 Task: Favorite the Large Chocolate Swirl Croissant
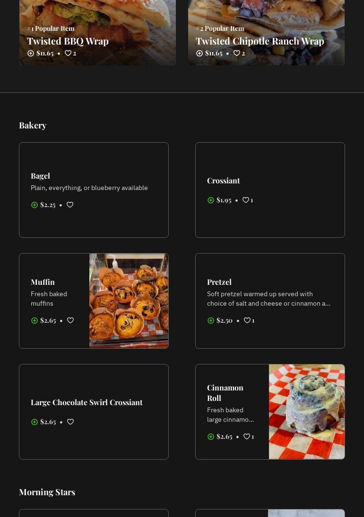pos(70,422)
